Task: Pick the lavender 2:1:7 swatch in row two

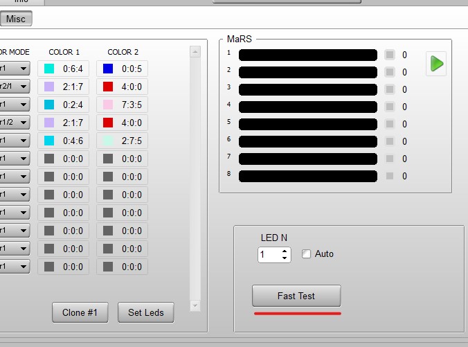Action: (49, 87)
